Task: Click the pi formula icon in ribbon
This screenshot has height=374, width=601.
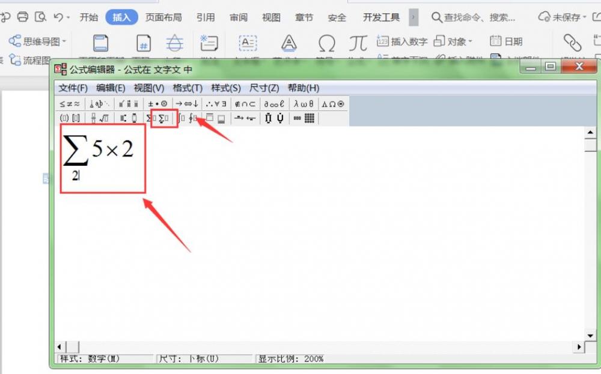Action: point(358,43)
